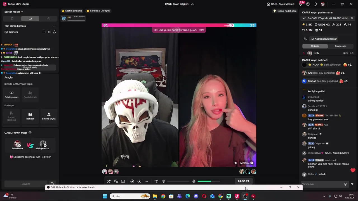Open İzleyici Dilekleri viewer wishes
Screen dimensions: 358x201
11,116
